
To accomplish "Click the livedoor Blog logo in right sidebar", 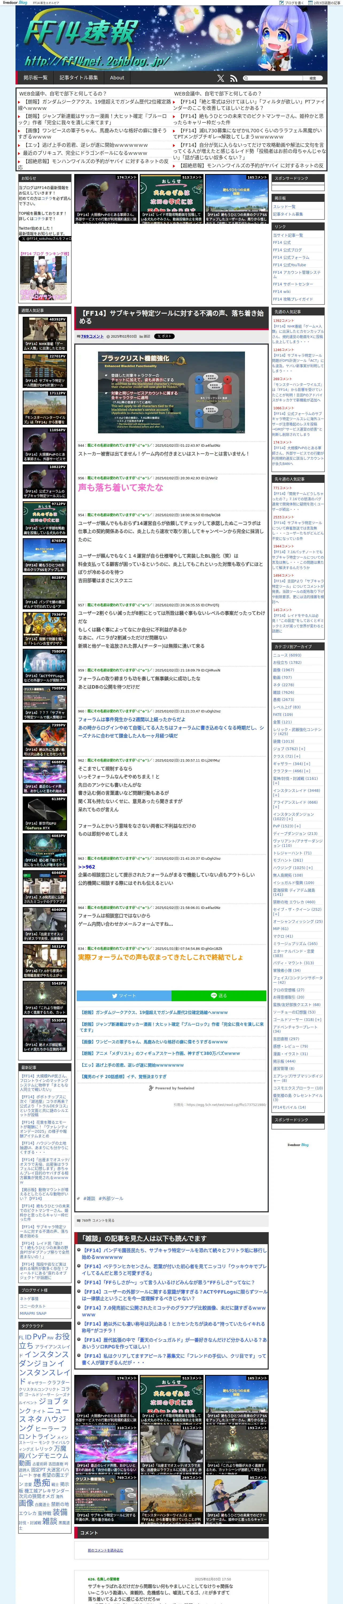I will pyautogui.click(x=298, y=1144).
